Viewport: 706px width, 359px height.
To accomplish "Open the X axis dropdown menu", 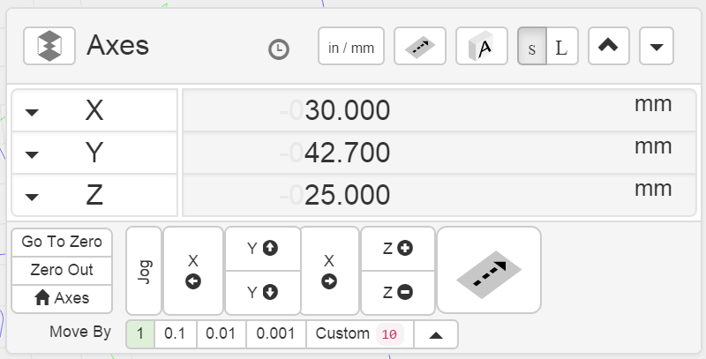I will pos(33,112).
